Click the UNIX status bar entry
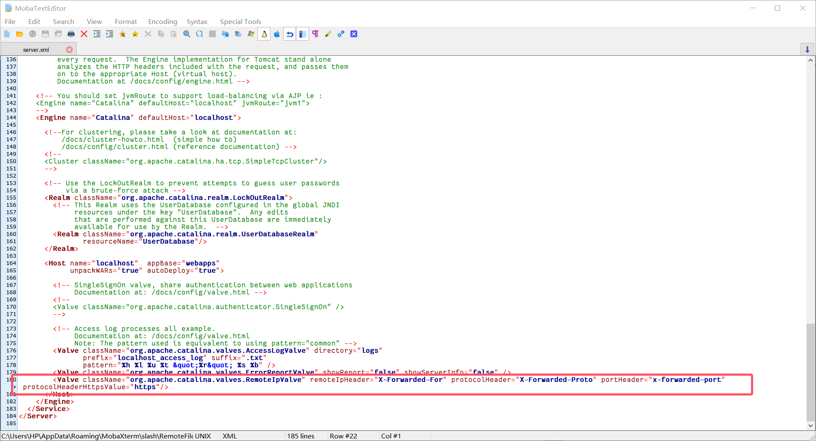The width and height of the screenshot is (816, 441). point(203,436)
